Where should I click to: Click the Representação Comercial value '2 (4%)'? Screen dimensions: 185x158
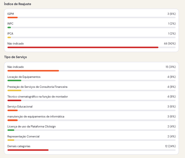[x=171, y=137]
